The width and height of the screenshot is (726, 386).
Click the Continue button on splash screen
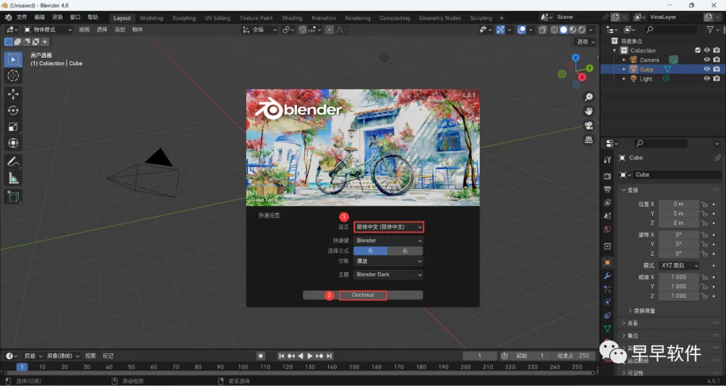362,295
